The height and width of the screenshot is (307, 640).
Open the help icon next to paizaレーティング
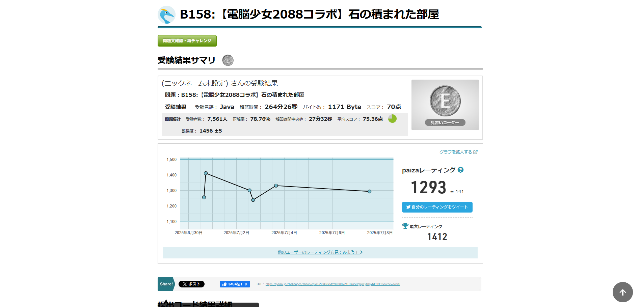[x=460, y=170]
